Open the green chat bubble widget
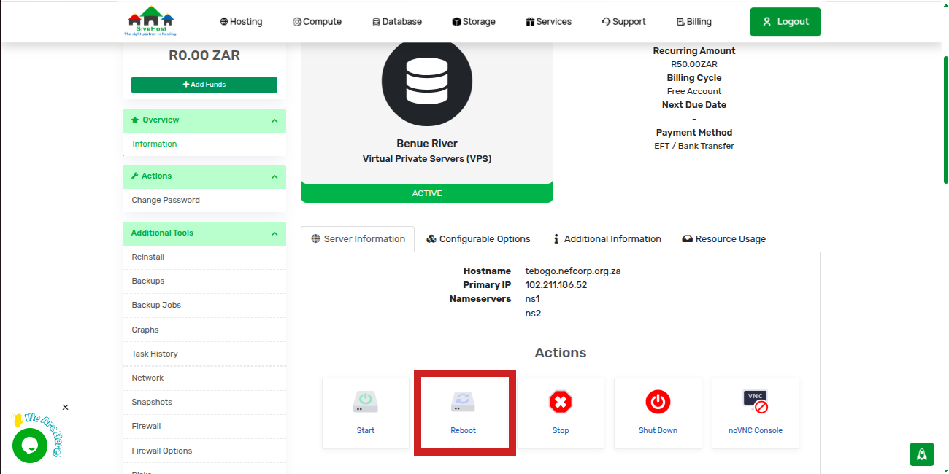Image resolution: width=949 pixels, height=474 pixels. coord(30,445)
